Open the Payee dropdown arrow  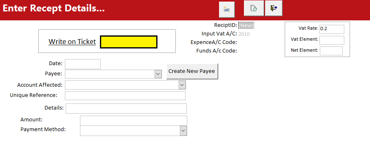[x=158, y=74]
